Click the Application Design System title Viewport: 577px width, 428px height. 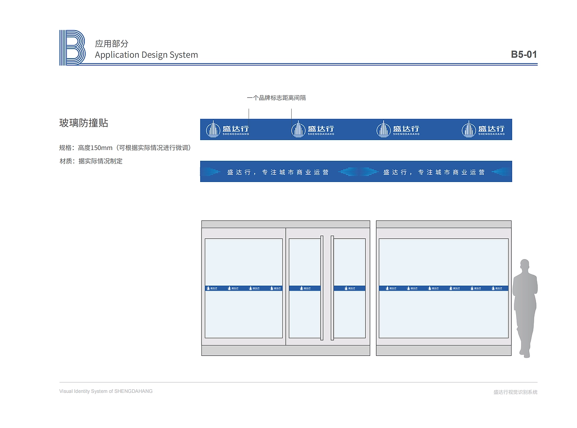pyautogui.click(x=147, y=55)
